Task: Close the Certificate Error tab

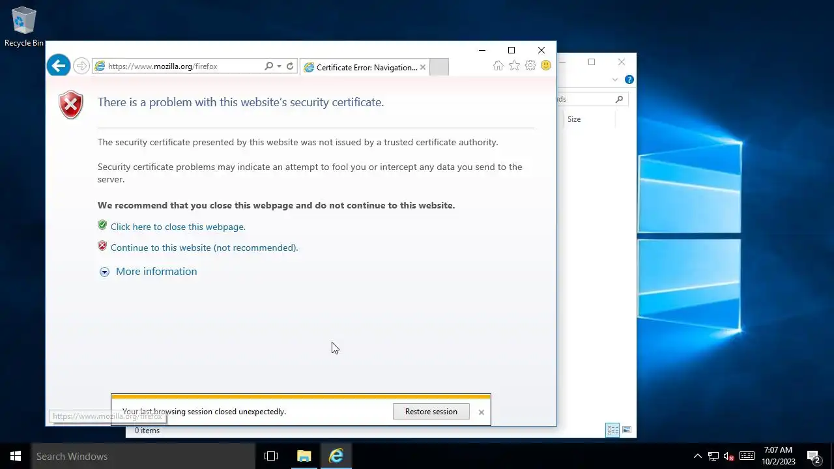Action: click(x=423, y=67)
